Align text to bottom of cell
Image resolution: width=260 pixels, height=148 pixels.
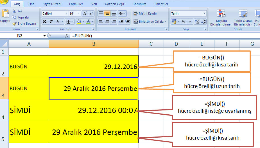pyautogui.click(x=114, y=13)
